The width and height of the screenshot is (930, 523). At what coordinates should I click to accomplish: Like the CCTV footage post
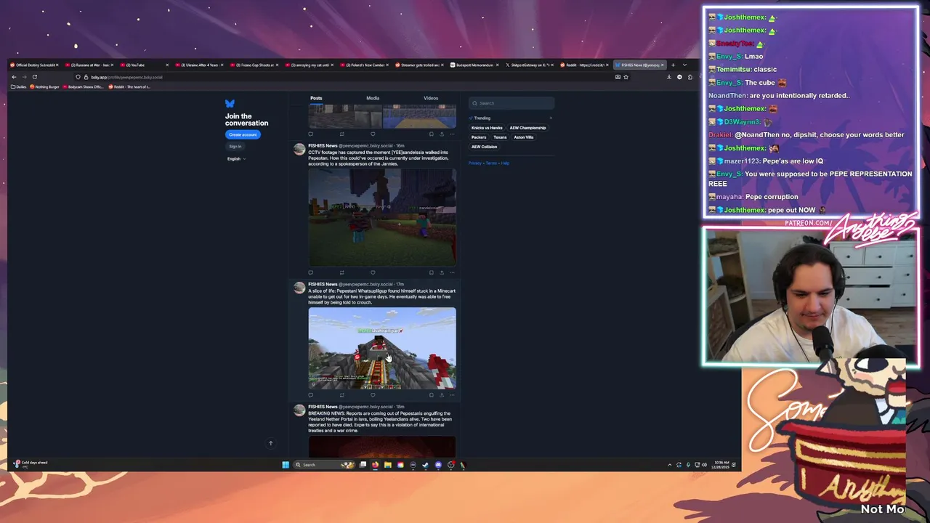(x=373, y=272)
